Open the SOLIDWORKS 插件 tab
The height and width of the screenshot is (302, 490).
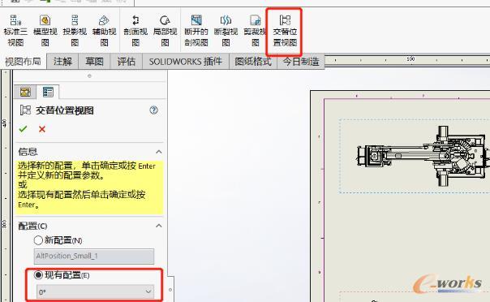coord(186,61)
